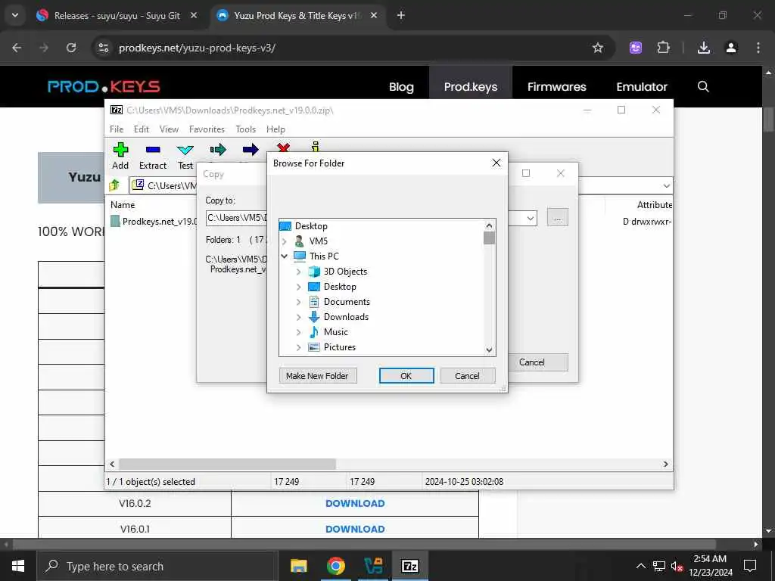Open the 7-Zip Edit menu
This screenshot has width=775, height=581.
(142, 129)
